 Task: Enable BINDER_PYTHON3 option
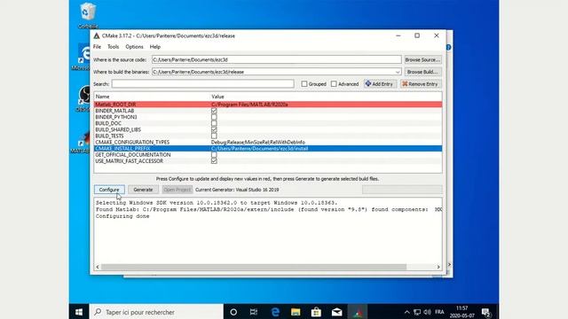click(x=214, y=117)
